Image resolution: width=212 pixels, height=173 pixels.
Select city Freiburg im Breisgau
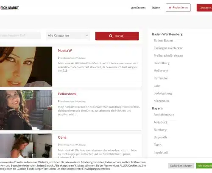point(168,55)
